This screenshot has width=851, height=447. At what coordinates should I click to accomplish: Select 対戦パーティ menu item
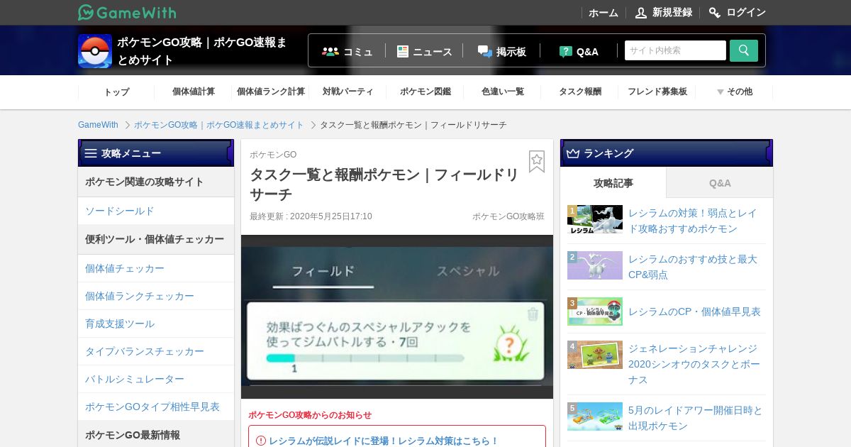(348, 92)
